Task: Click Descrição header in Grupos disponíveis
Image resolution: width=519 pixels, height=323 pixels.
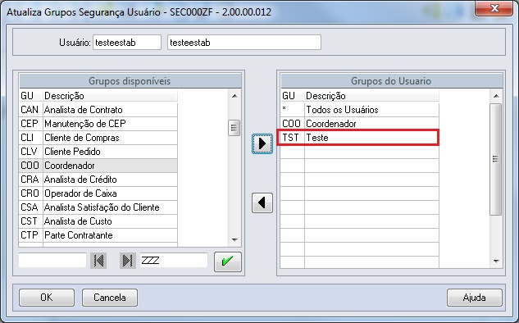Action: [110, 96]
